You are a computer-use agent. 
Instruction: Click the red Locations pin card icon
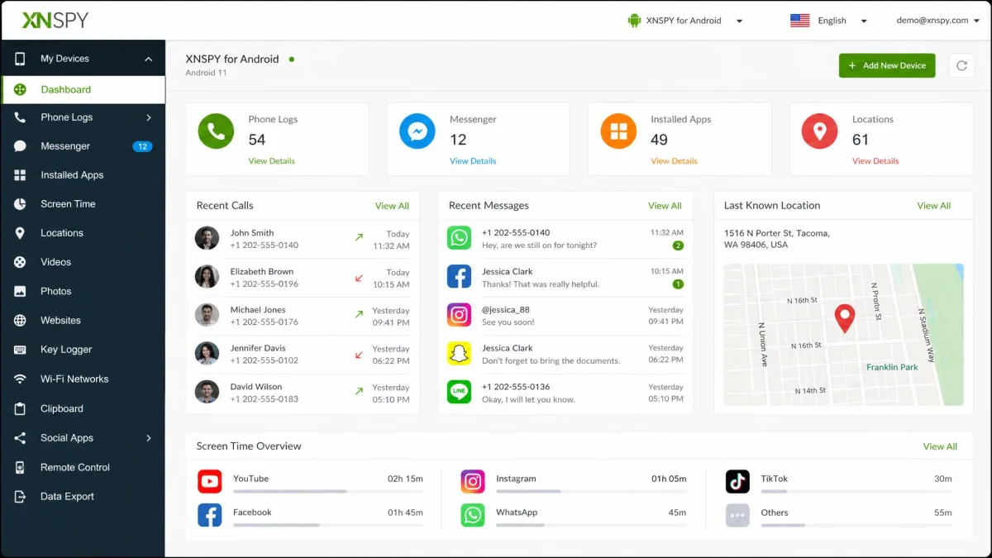820,131
